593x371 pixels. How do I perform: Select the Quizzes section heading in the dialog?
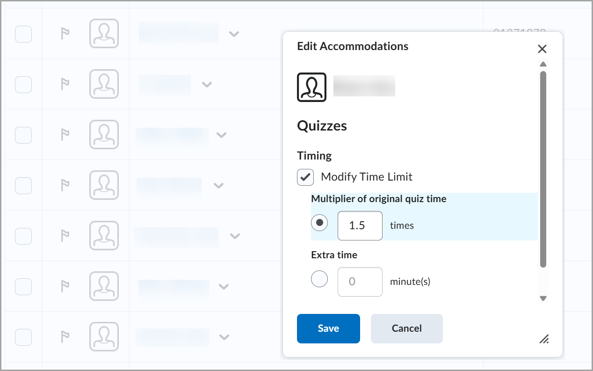coord(322,125)
